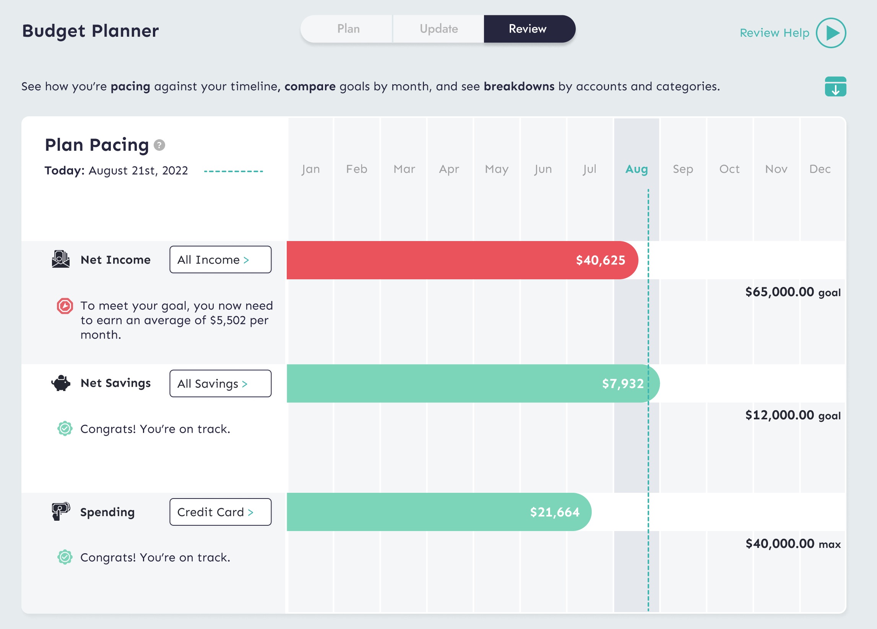Click the Aug month column header

[x=636, y=169]
